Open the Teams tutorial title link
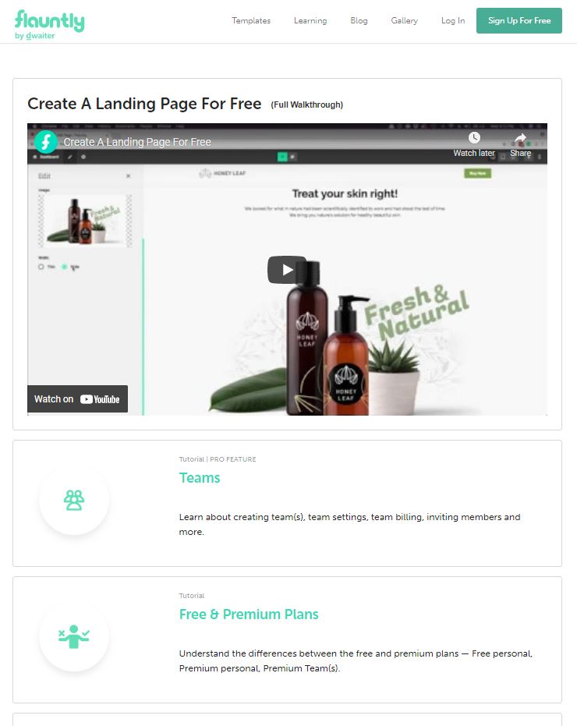This screenshot has height=726, width=577. pos(200,478)
